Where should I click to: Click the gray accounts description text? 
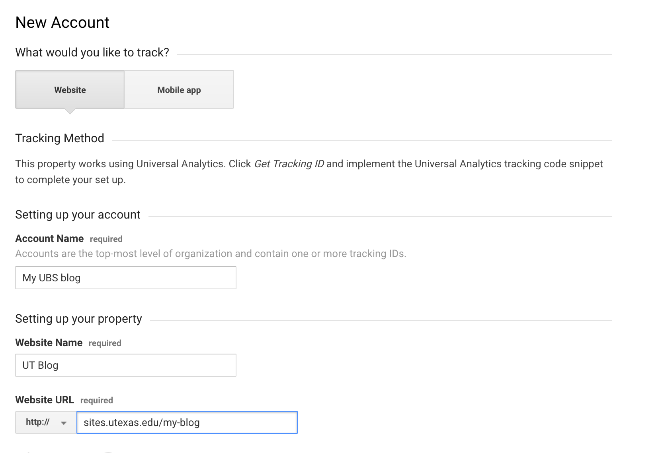[211, 254]
